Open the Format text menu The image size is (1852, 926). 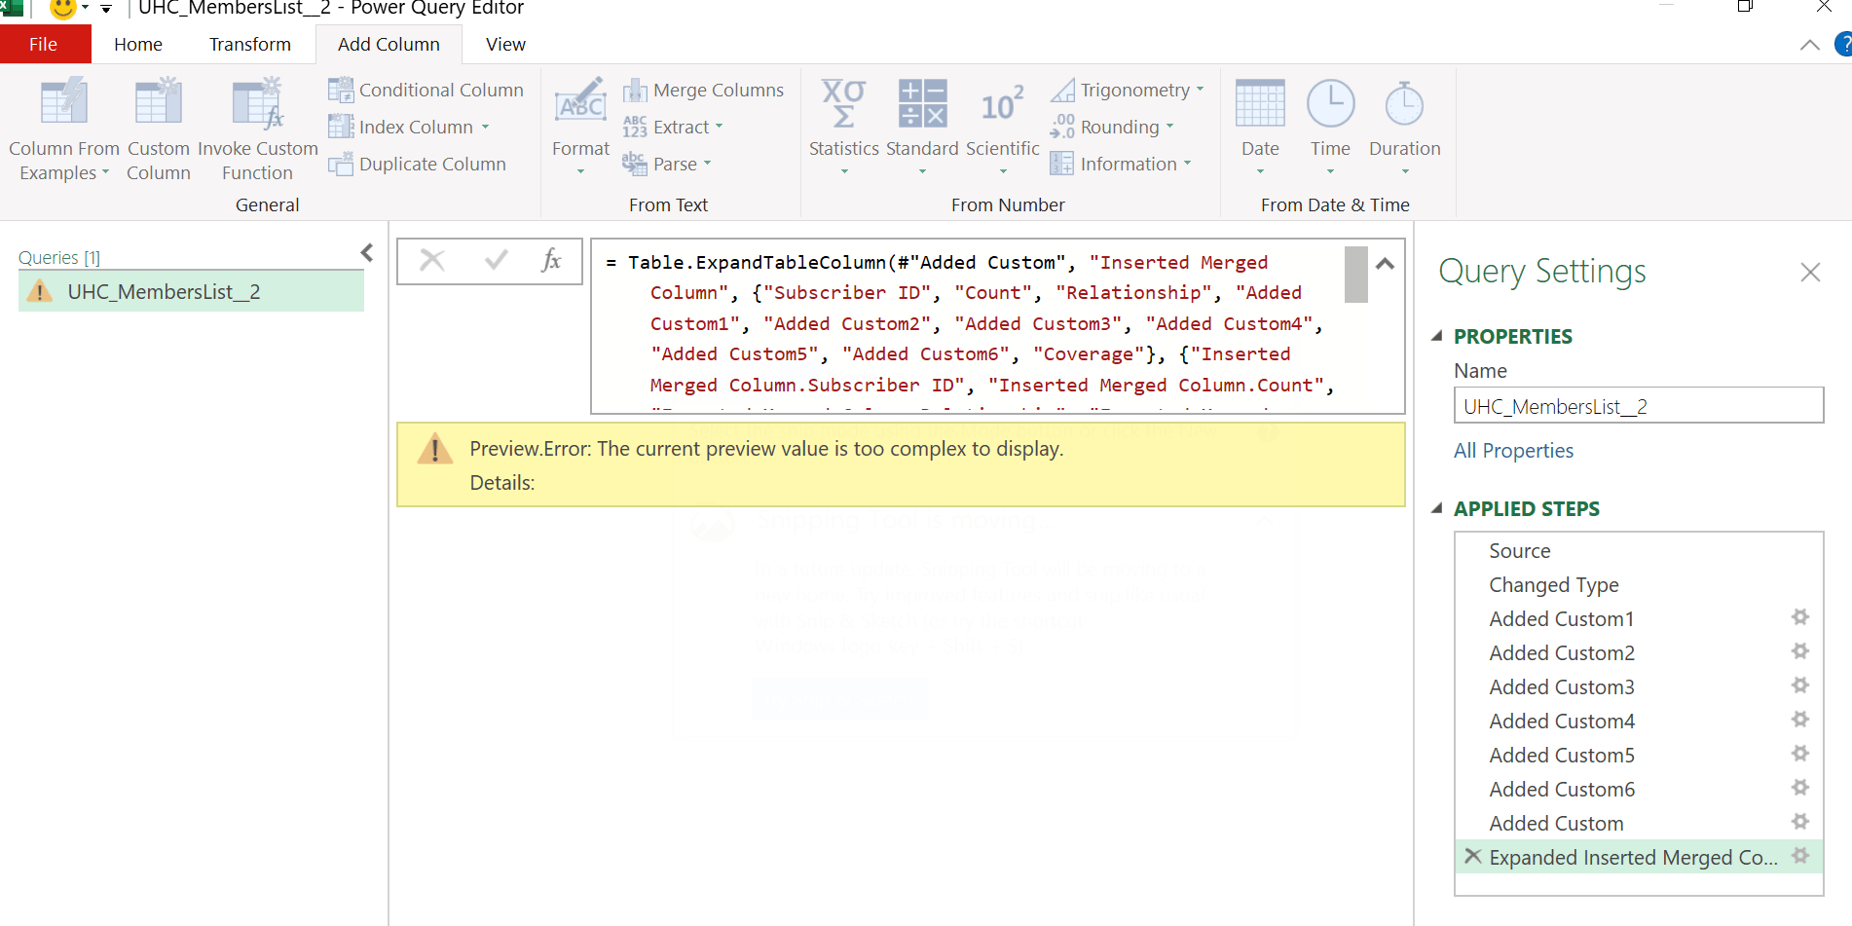[x=580, y=127]
